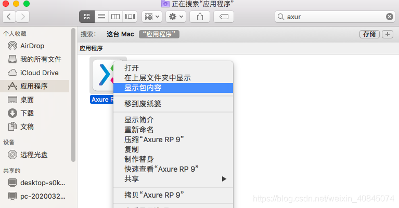
Task: Choose 显示包内容 from the context menu
Action: pos(173,88)
